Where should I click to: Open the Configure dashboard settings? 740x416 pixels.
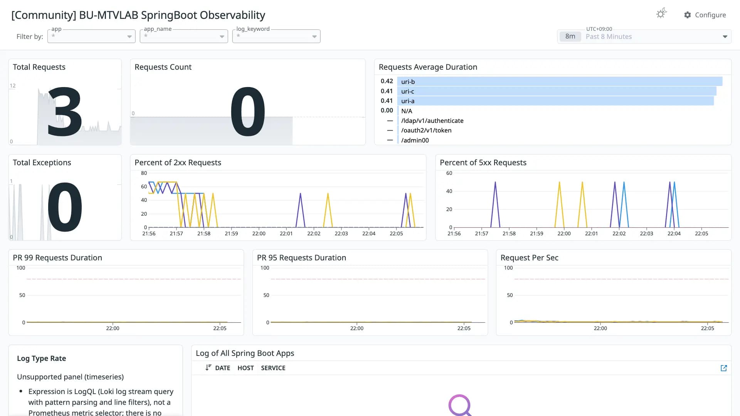click(x=705, y=15)
